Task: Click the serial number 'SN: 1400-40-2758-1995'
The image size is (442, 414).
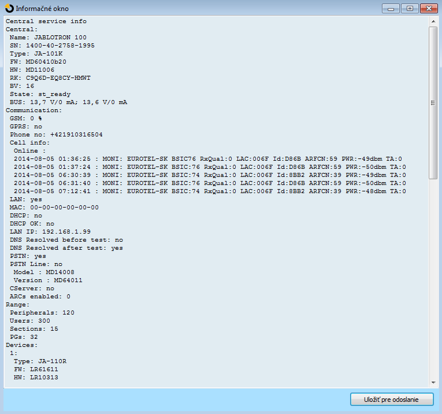Action: click(52, 46)
